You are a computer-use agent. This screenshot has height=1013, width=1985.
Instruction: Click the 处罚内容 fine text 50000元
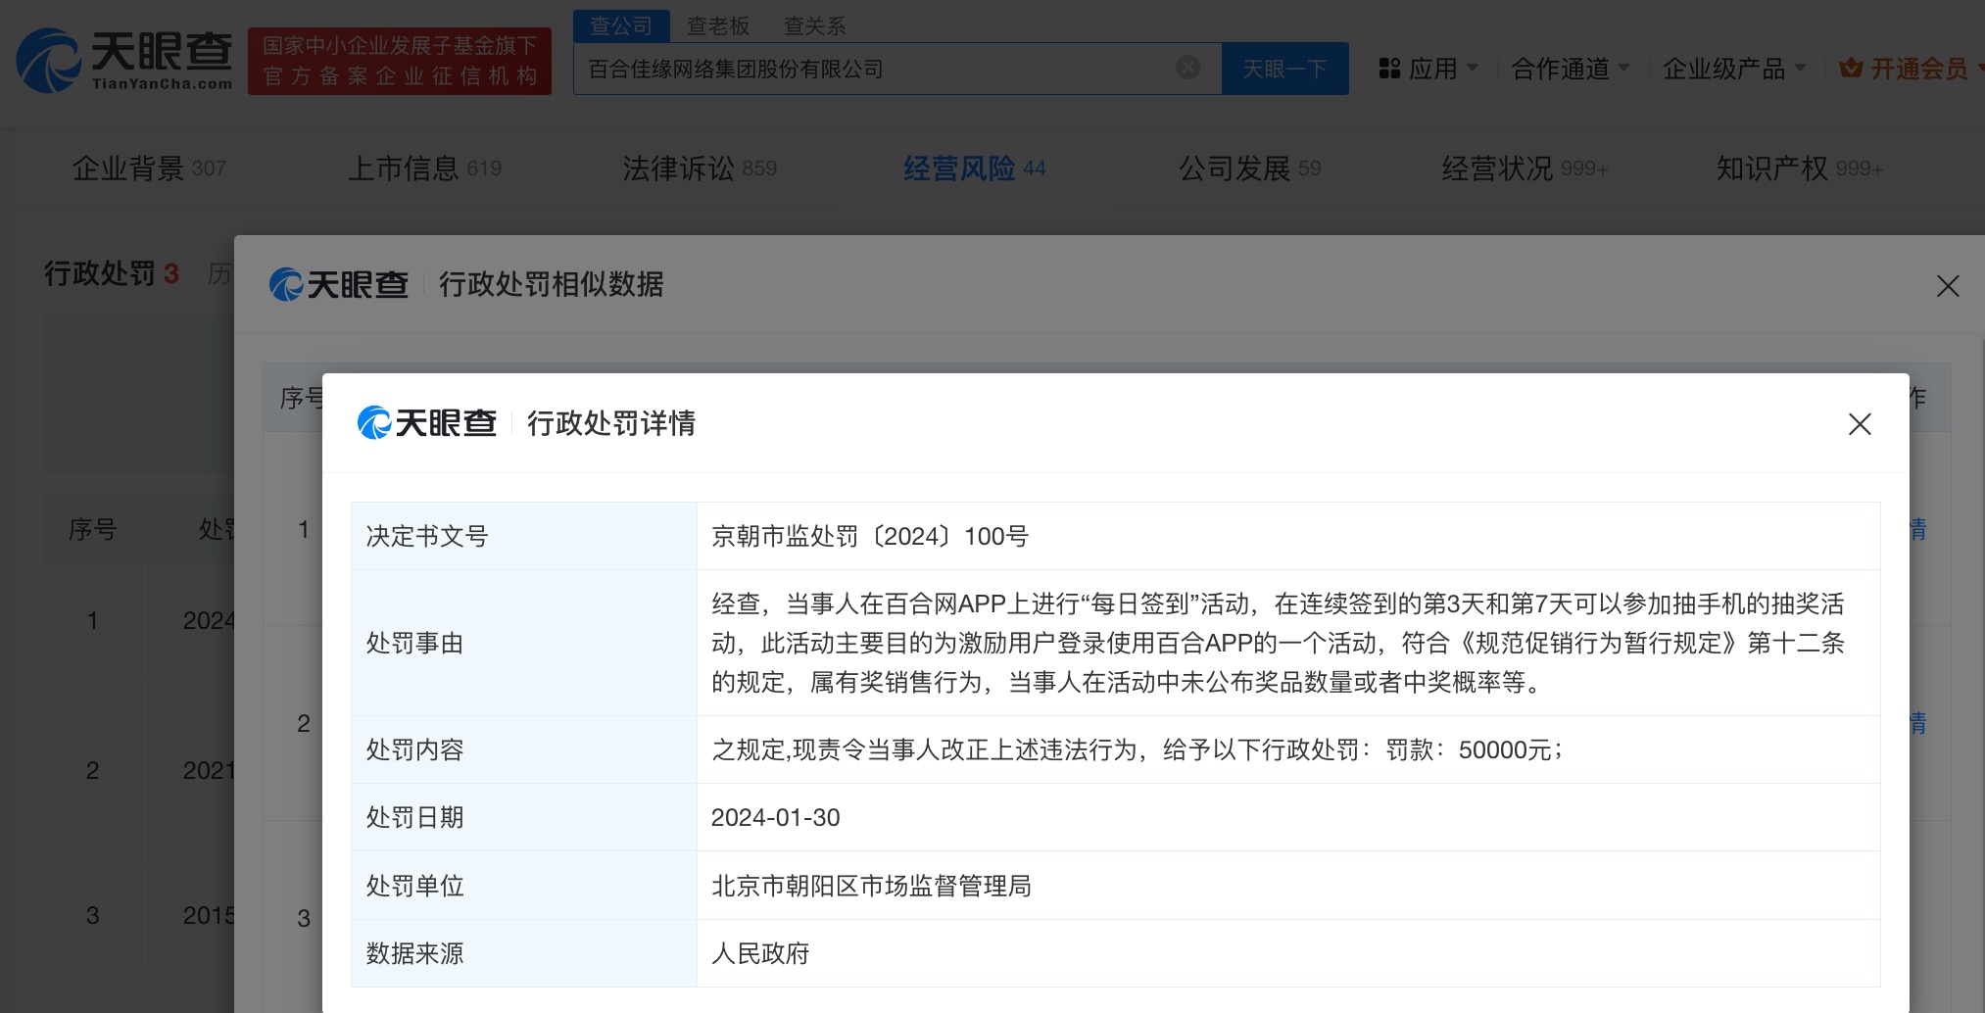pyautogui.click(x=1505, y=749)
